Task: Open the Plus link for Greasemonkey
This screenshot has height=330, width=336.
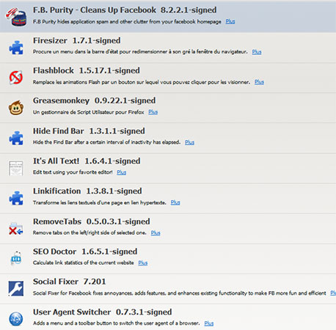Action: [x=153, y=112]
